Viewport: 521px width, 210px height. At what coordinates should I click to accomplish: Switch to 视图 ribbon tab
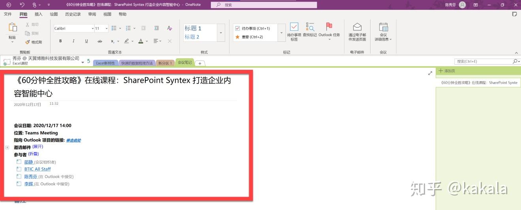click(107, 14)
